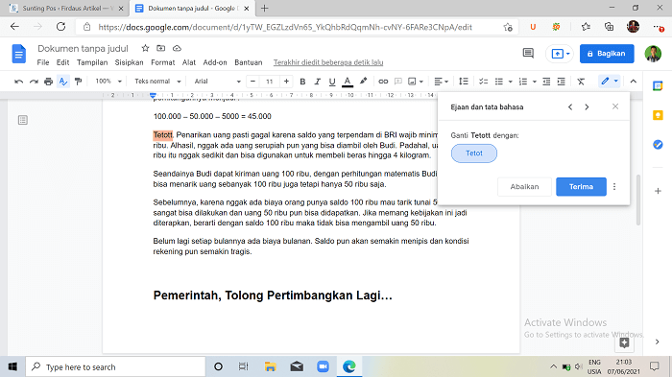Insert a bulleted list
Viewport: 672px width, 377px height.
pos(499,82)
